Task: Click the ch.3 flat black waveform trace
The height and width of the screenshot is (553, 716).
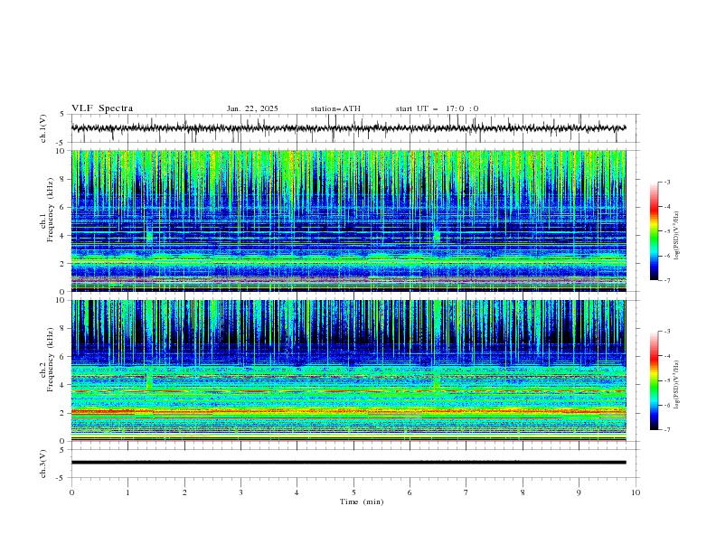Action: tap(348, 463)
